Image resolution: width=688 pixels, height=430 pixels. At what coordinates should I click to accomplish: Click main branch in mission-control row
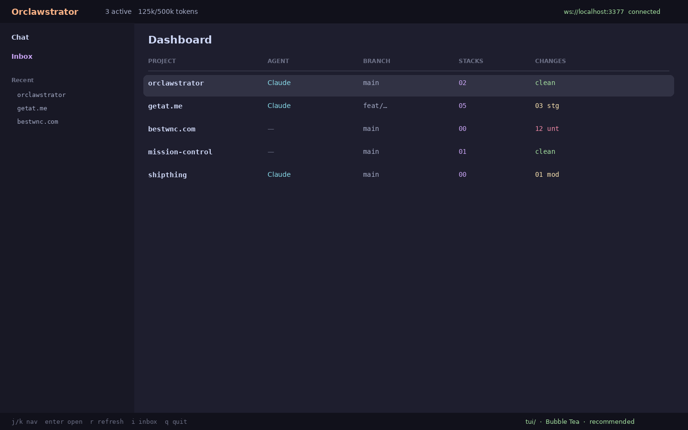coord(371,151)
